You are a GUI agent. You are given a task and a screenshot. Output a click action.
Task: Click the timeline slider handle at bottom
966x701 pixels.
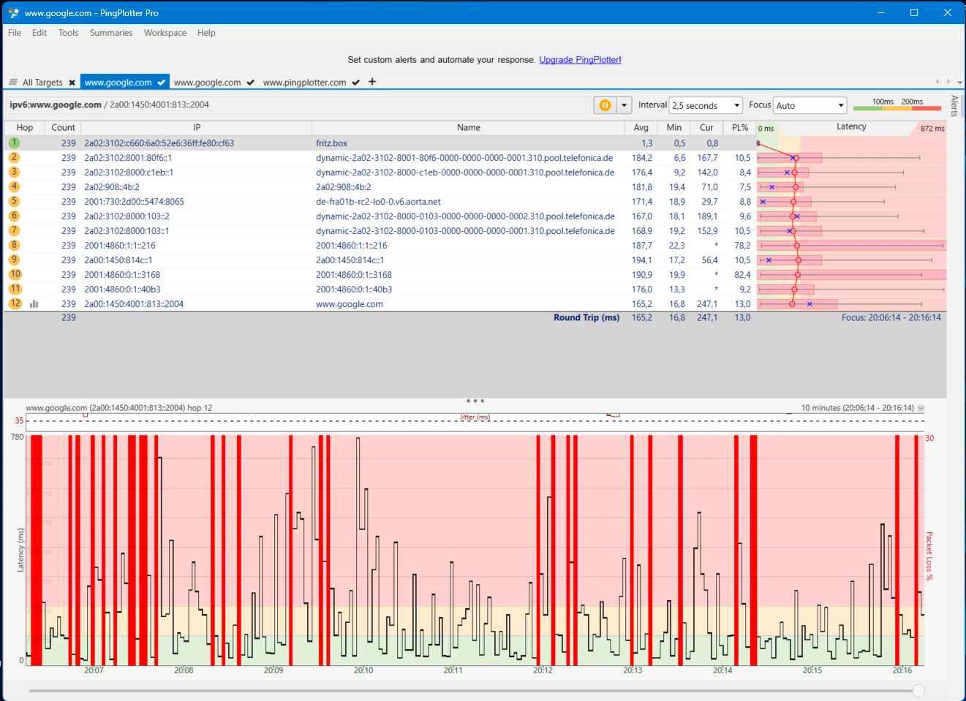tap(918, 691)
